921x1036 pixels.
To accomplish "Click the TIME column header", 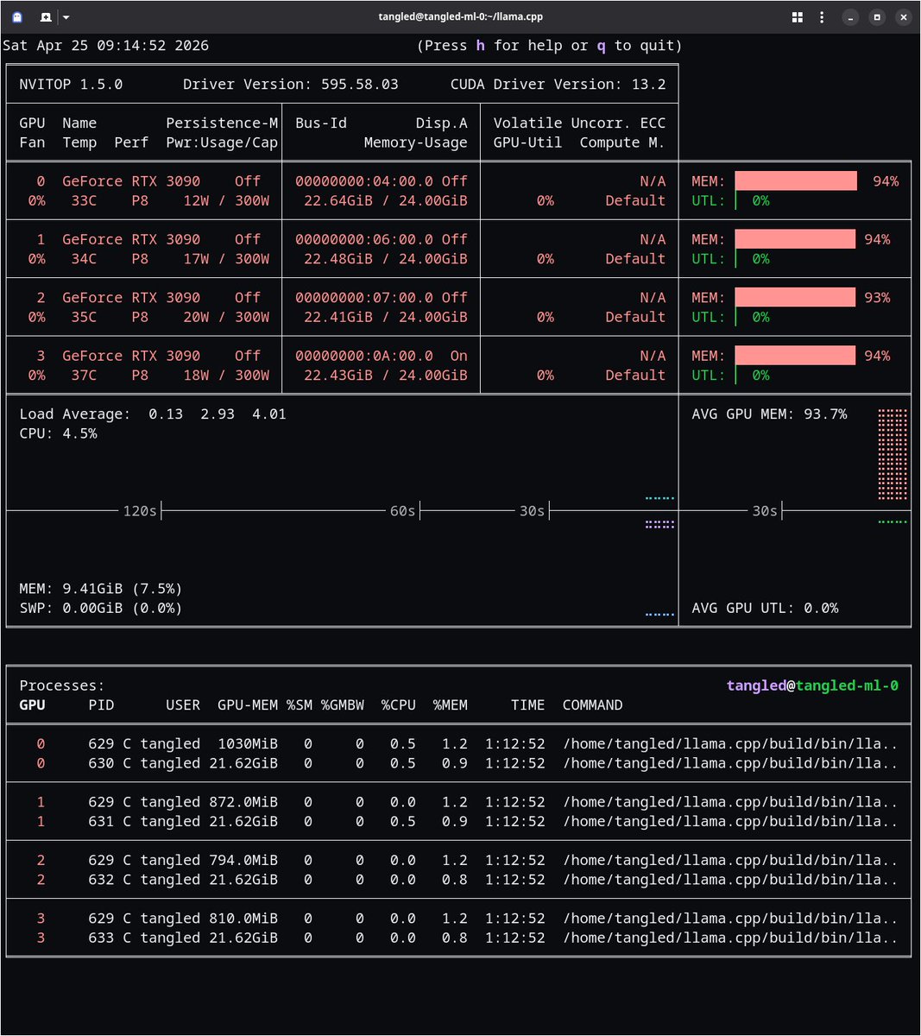I will tap(528, 706).
